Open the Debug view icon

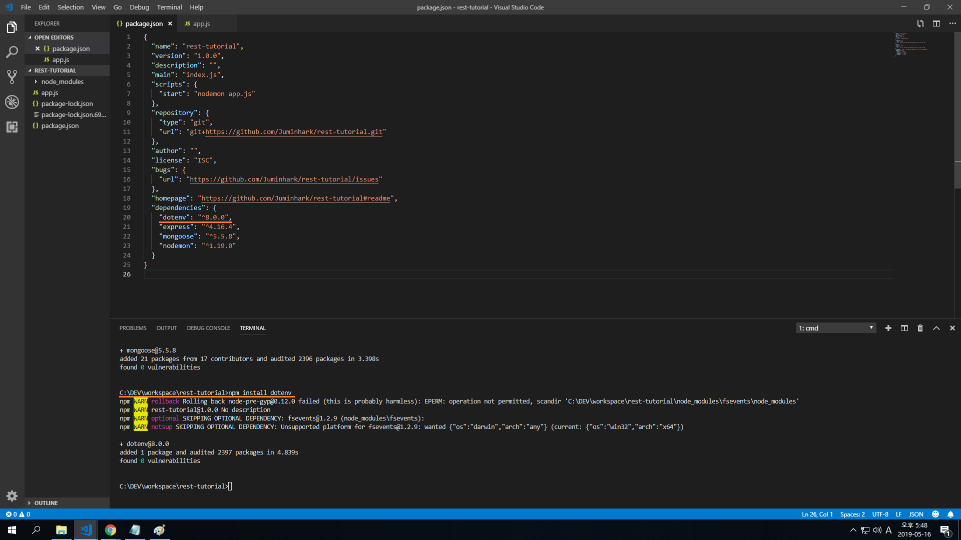click(12, 102)
